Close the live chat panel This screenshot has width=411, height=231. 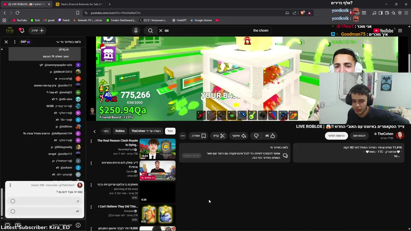pyautogui.click(x=6, y=42)
